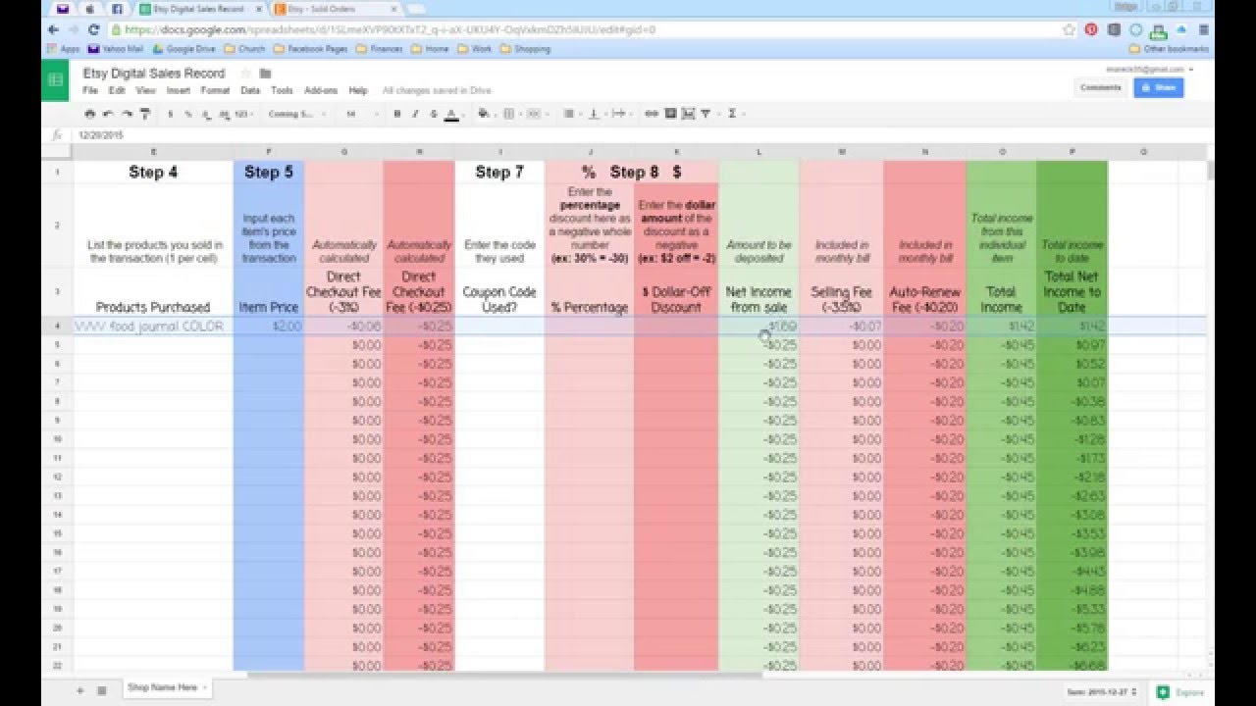Click the insert chart icon
The image size is (1256, 706).
[x=688, y=114]
